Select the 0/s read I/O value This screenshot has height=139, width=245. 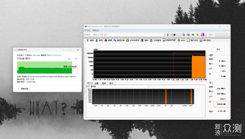pyautogui.click(x=224, y=71)
